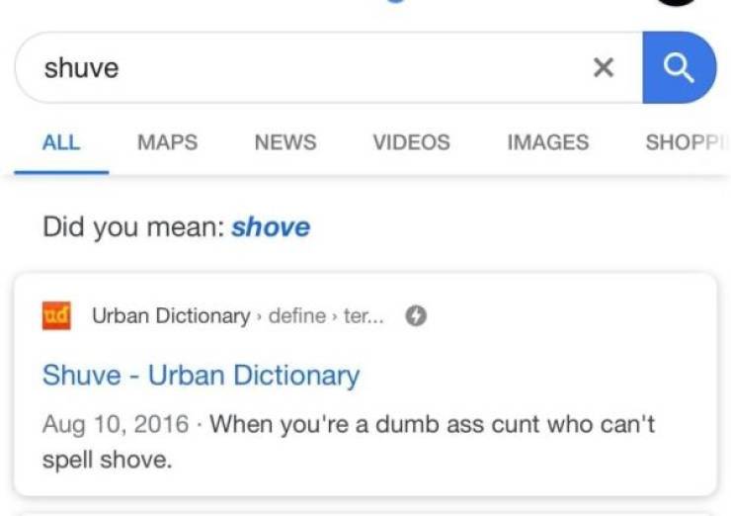This screenshot has width=731, height=516.
Task: Clear the search text with the X icon
Action: [x=603, y=67]
